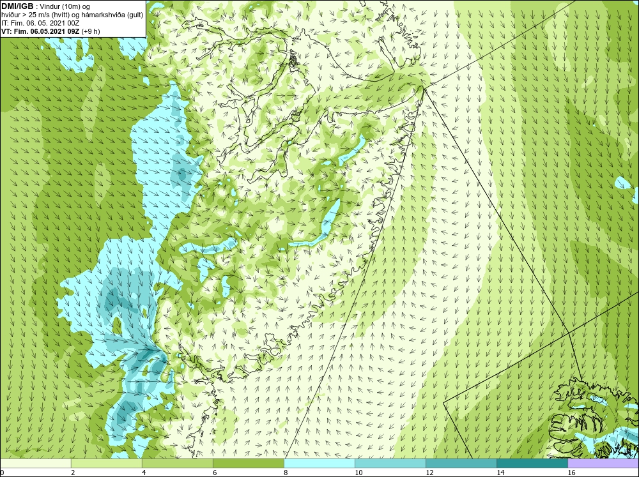Viewport: 639px width, 477px height.
Task: Click the light cyan 8–10 m/s legend swatch
Action: [319, 463]
